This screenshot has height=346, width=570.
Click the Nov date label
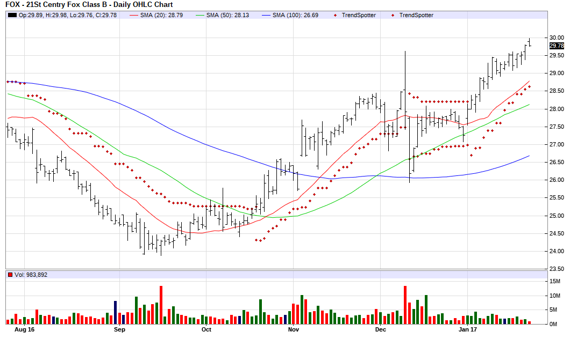(x=294, y=330)
